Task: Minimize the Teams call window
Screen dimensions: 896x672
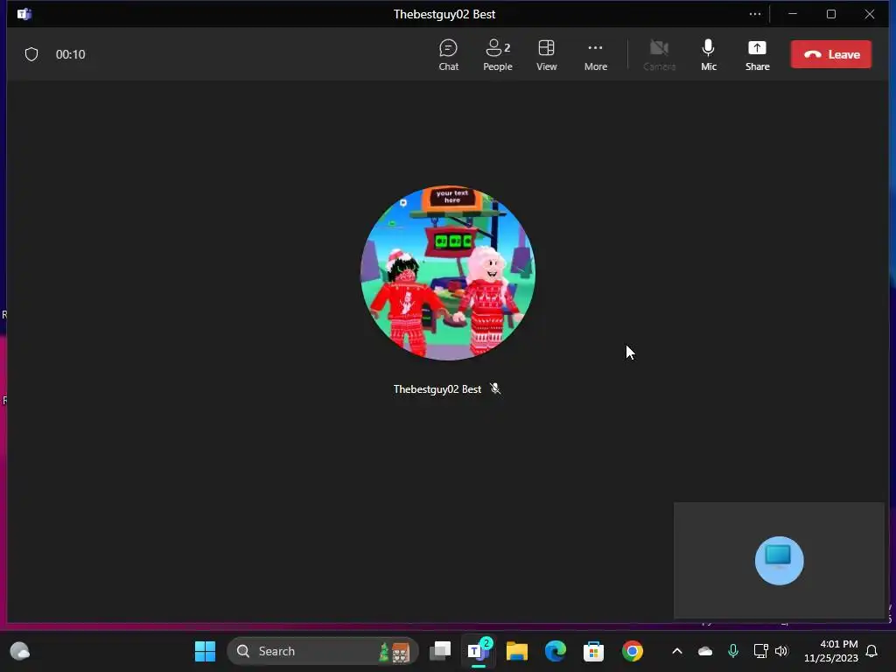Action: (x=793, y=14)
